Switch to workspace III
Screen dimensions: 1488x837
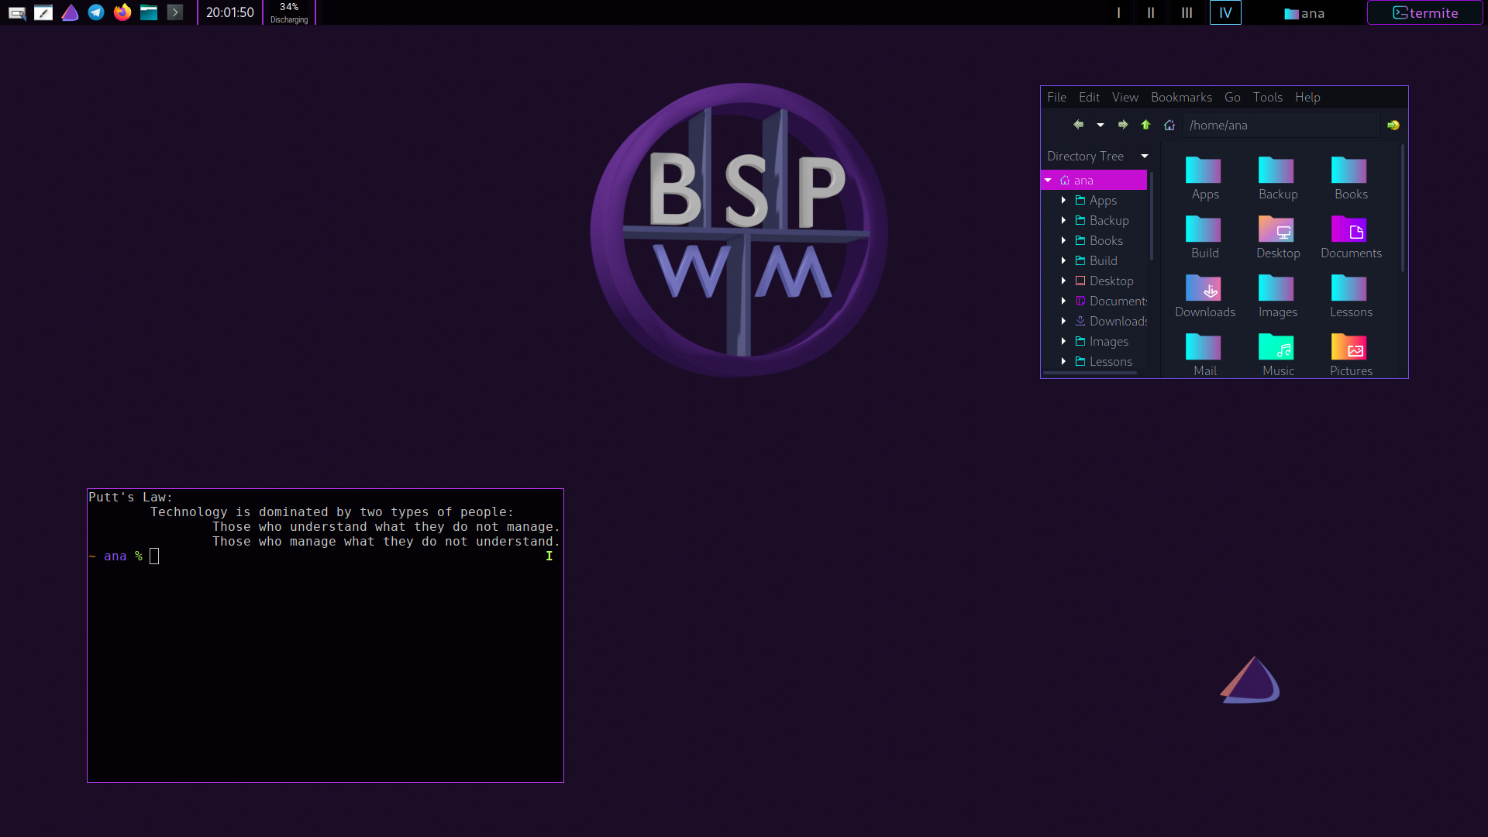pos(1187,12)
